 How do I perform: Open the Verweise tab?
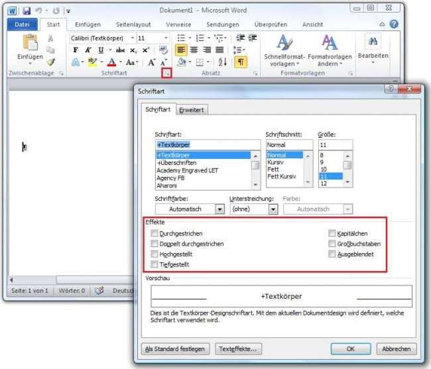[x=178, y=25]
